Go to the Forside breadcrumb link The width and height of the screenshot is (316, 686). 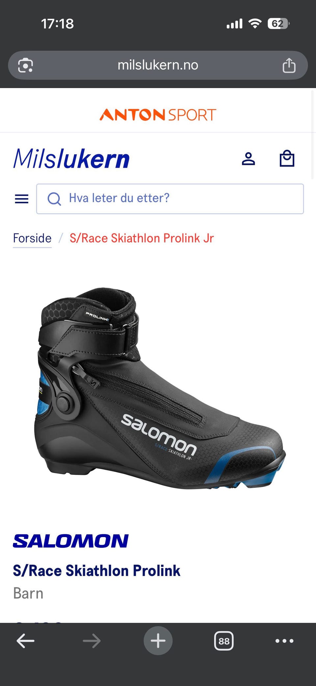pos(32,238)
